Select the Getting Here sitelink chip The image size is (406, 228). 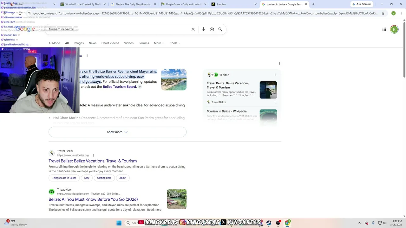click(x=104, y=178)
